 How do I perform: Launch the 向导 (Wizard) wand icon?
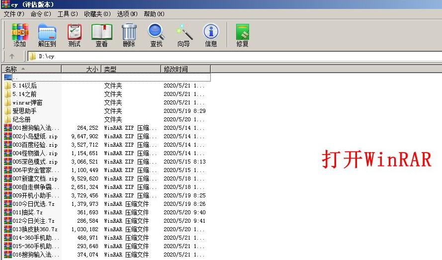click(x=184, y=35)
